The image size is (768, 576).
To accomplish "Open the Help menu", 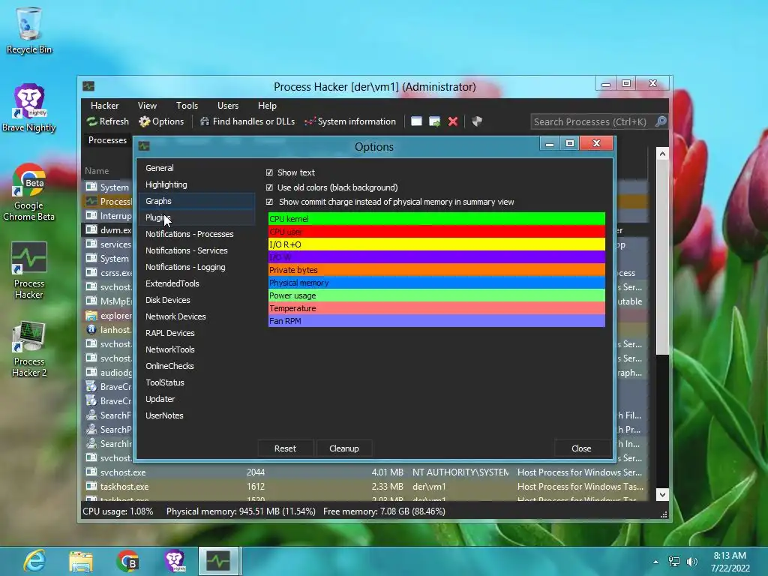I will 267,106.
